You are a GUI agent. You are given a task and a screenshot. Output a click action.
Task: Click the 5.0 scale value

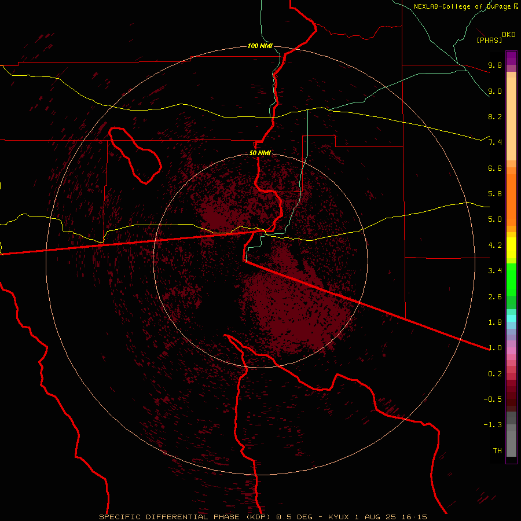[495, 219]
